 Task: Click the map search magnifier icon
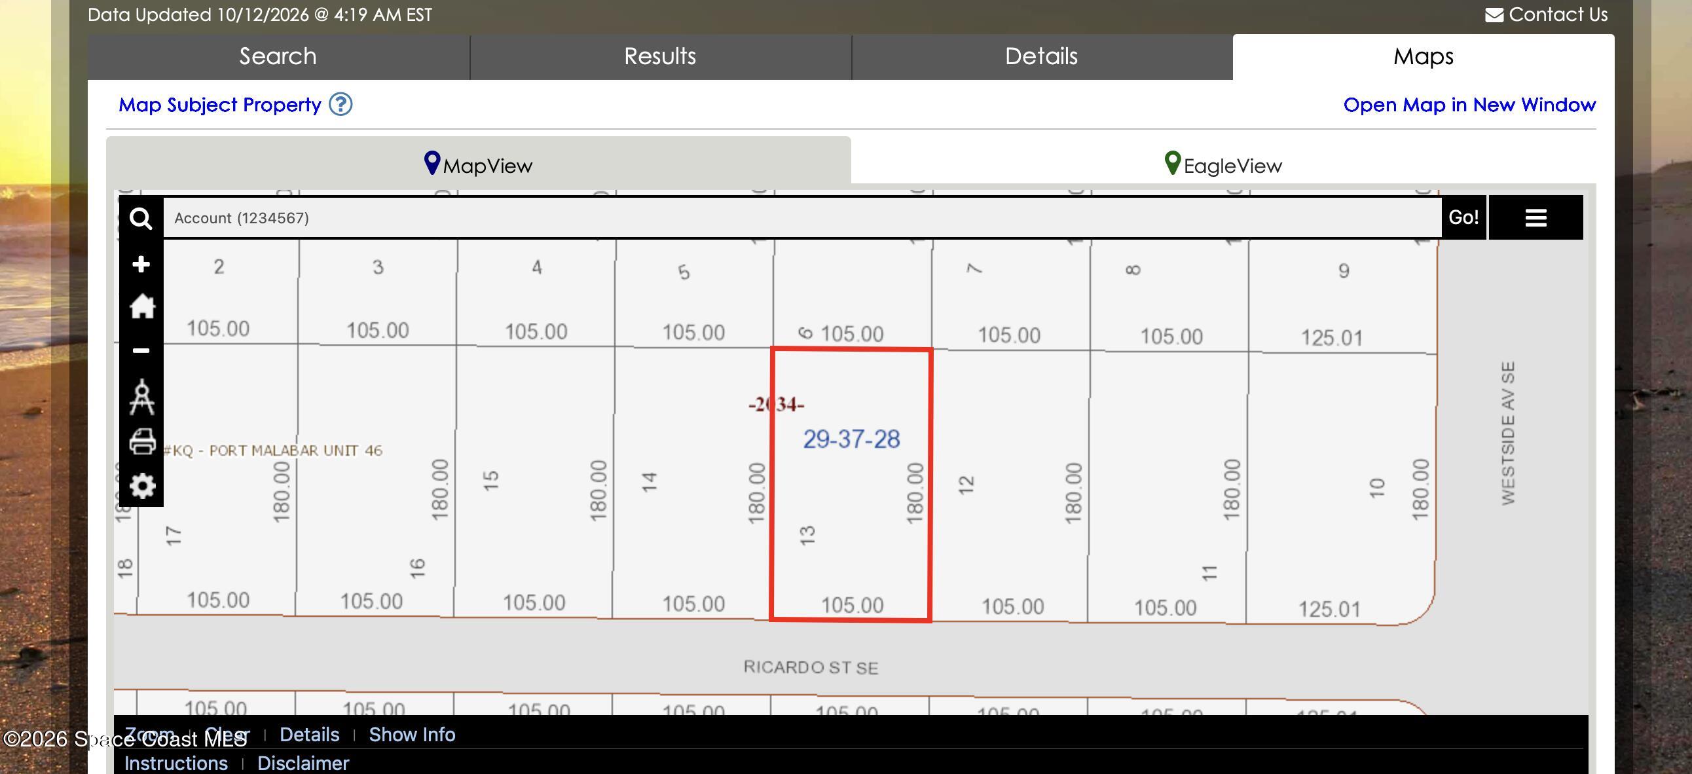pyautogui.click(x=141, y=218)
